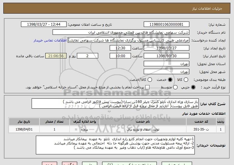Select the کالا/خدمت radio option

point(150,80)
